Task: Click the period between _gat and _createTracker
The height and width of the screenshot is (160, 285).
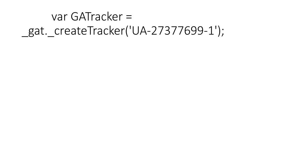Action: point(46,34)
